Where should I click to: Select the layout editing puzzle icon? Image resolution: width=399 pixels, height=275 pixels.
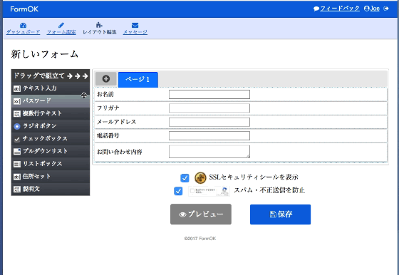(x=99, y=25)
